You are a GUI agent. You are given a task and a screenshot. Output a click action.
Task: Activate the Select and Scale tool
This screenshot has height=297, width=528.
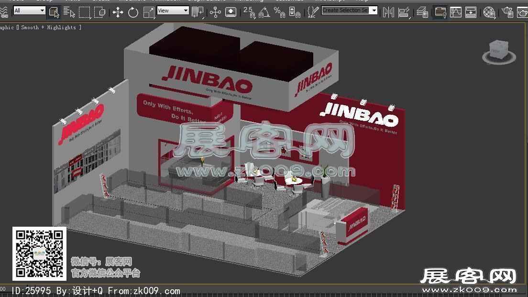148,12
